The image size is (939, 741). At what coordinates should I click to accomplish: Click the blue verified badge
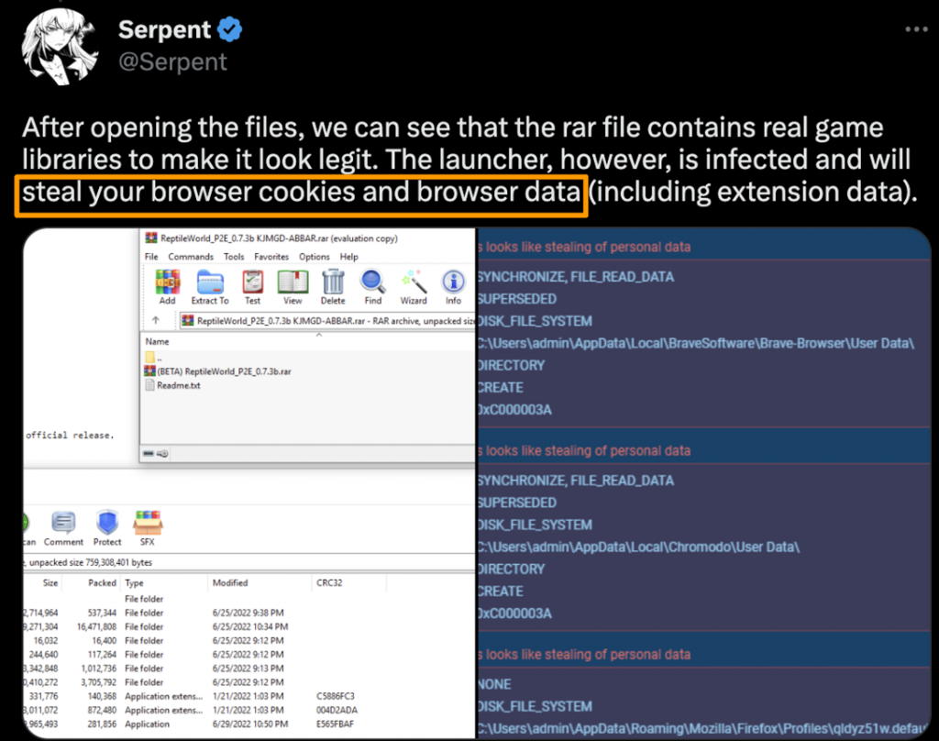click(x=230, y=29)
